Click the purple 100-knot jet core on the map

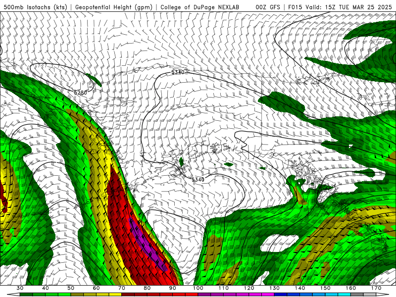point(148,246)
